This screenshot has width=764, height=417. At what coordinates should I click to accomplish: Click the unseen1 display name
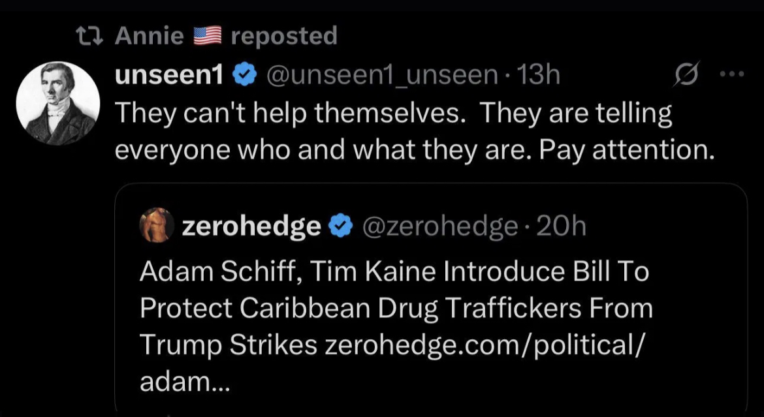[x=170, y=76]
